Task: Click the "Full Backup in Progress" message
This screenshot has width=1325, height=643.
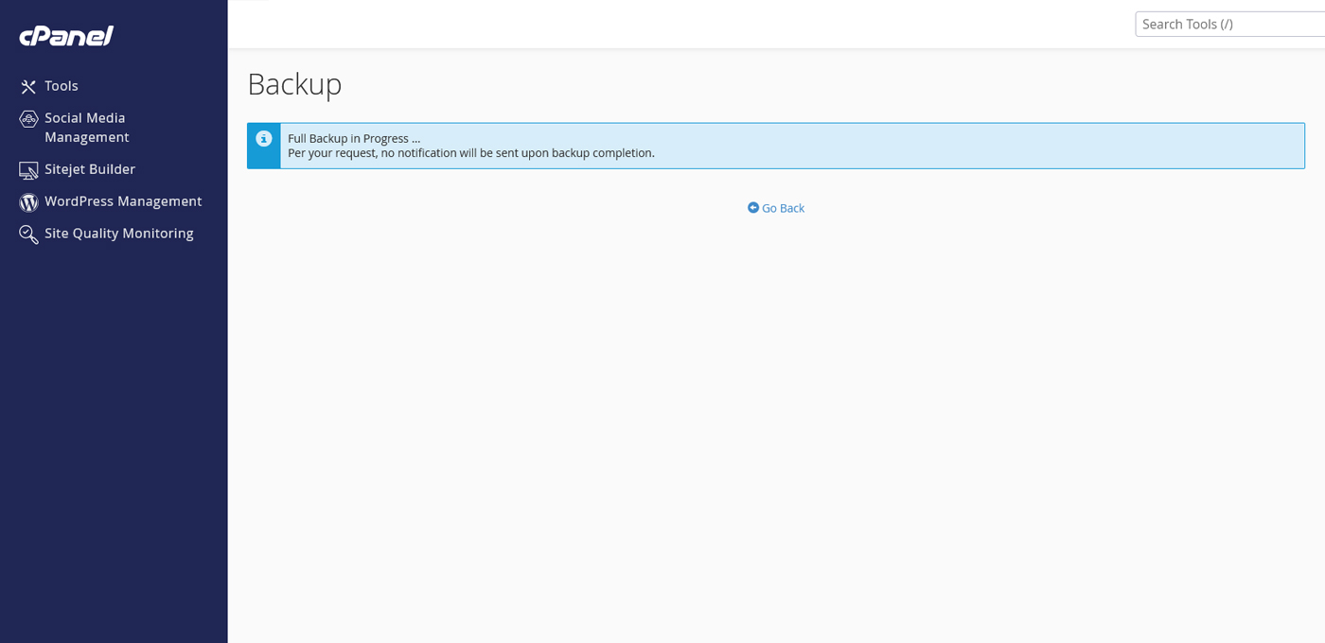Action: click(x=354, y=138)
